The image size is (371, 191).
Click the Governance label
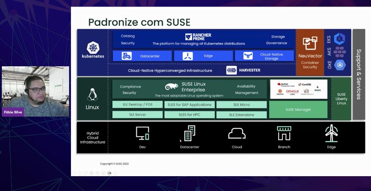(x=276, y=43)
